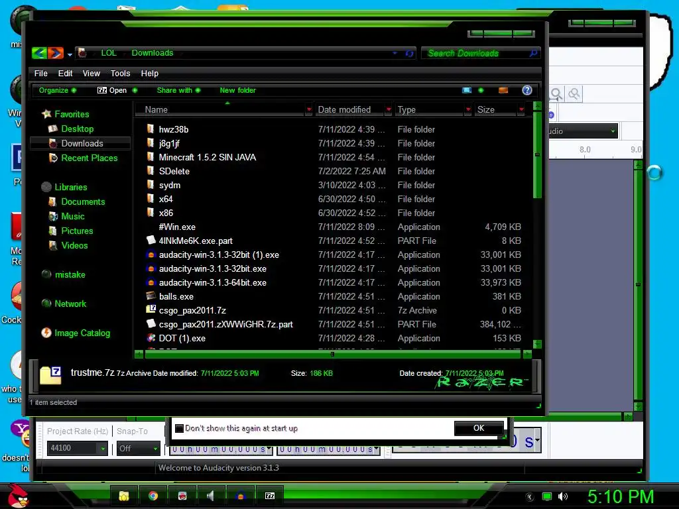Click the New folder button
The height and width of the screenshot is (509, 679).
click(x=238, y=90)
